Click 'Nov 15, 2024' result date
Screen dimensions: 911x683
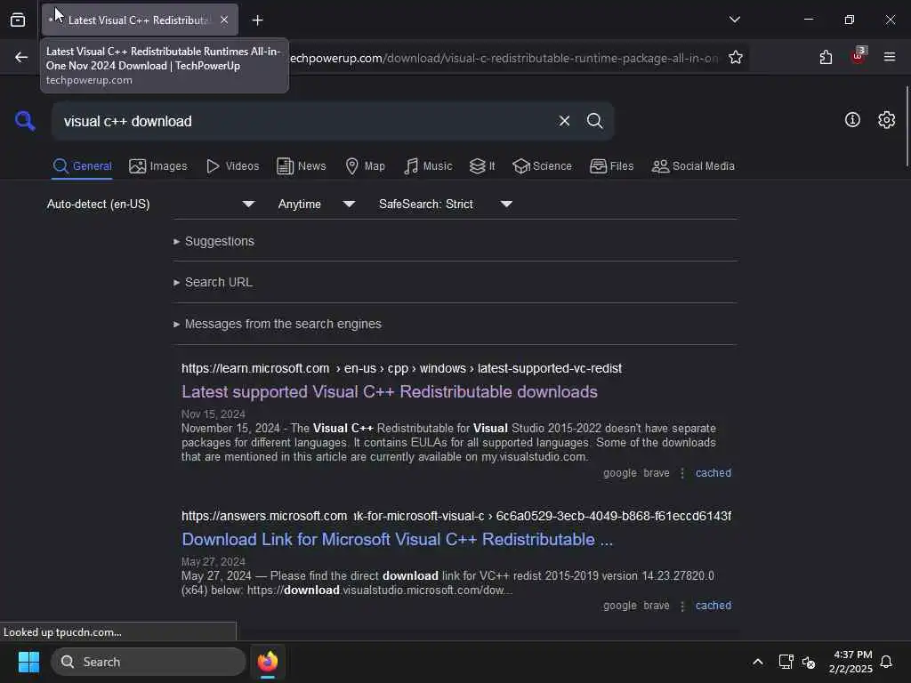tap(214, 414)
